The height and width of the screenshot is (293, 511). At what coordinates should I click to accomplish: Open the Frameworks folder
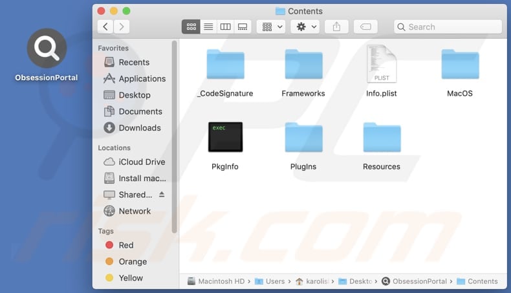tap(303, 65)
